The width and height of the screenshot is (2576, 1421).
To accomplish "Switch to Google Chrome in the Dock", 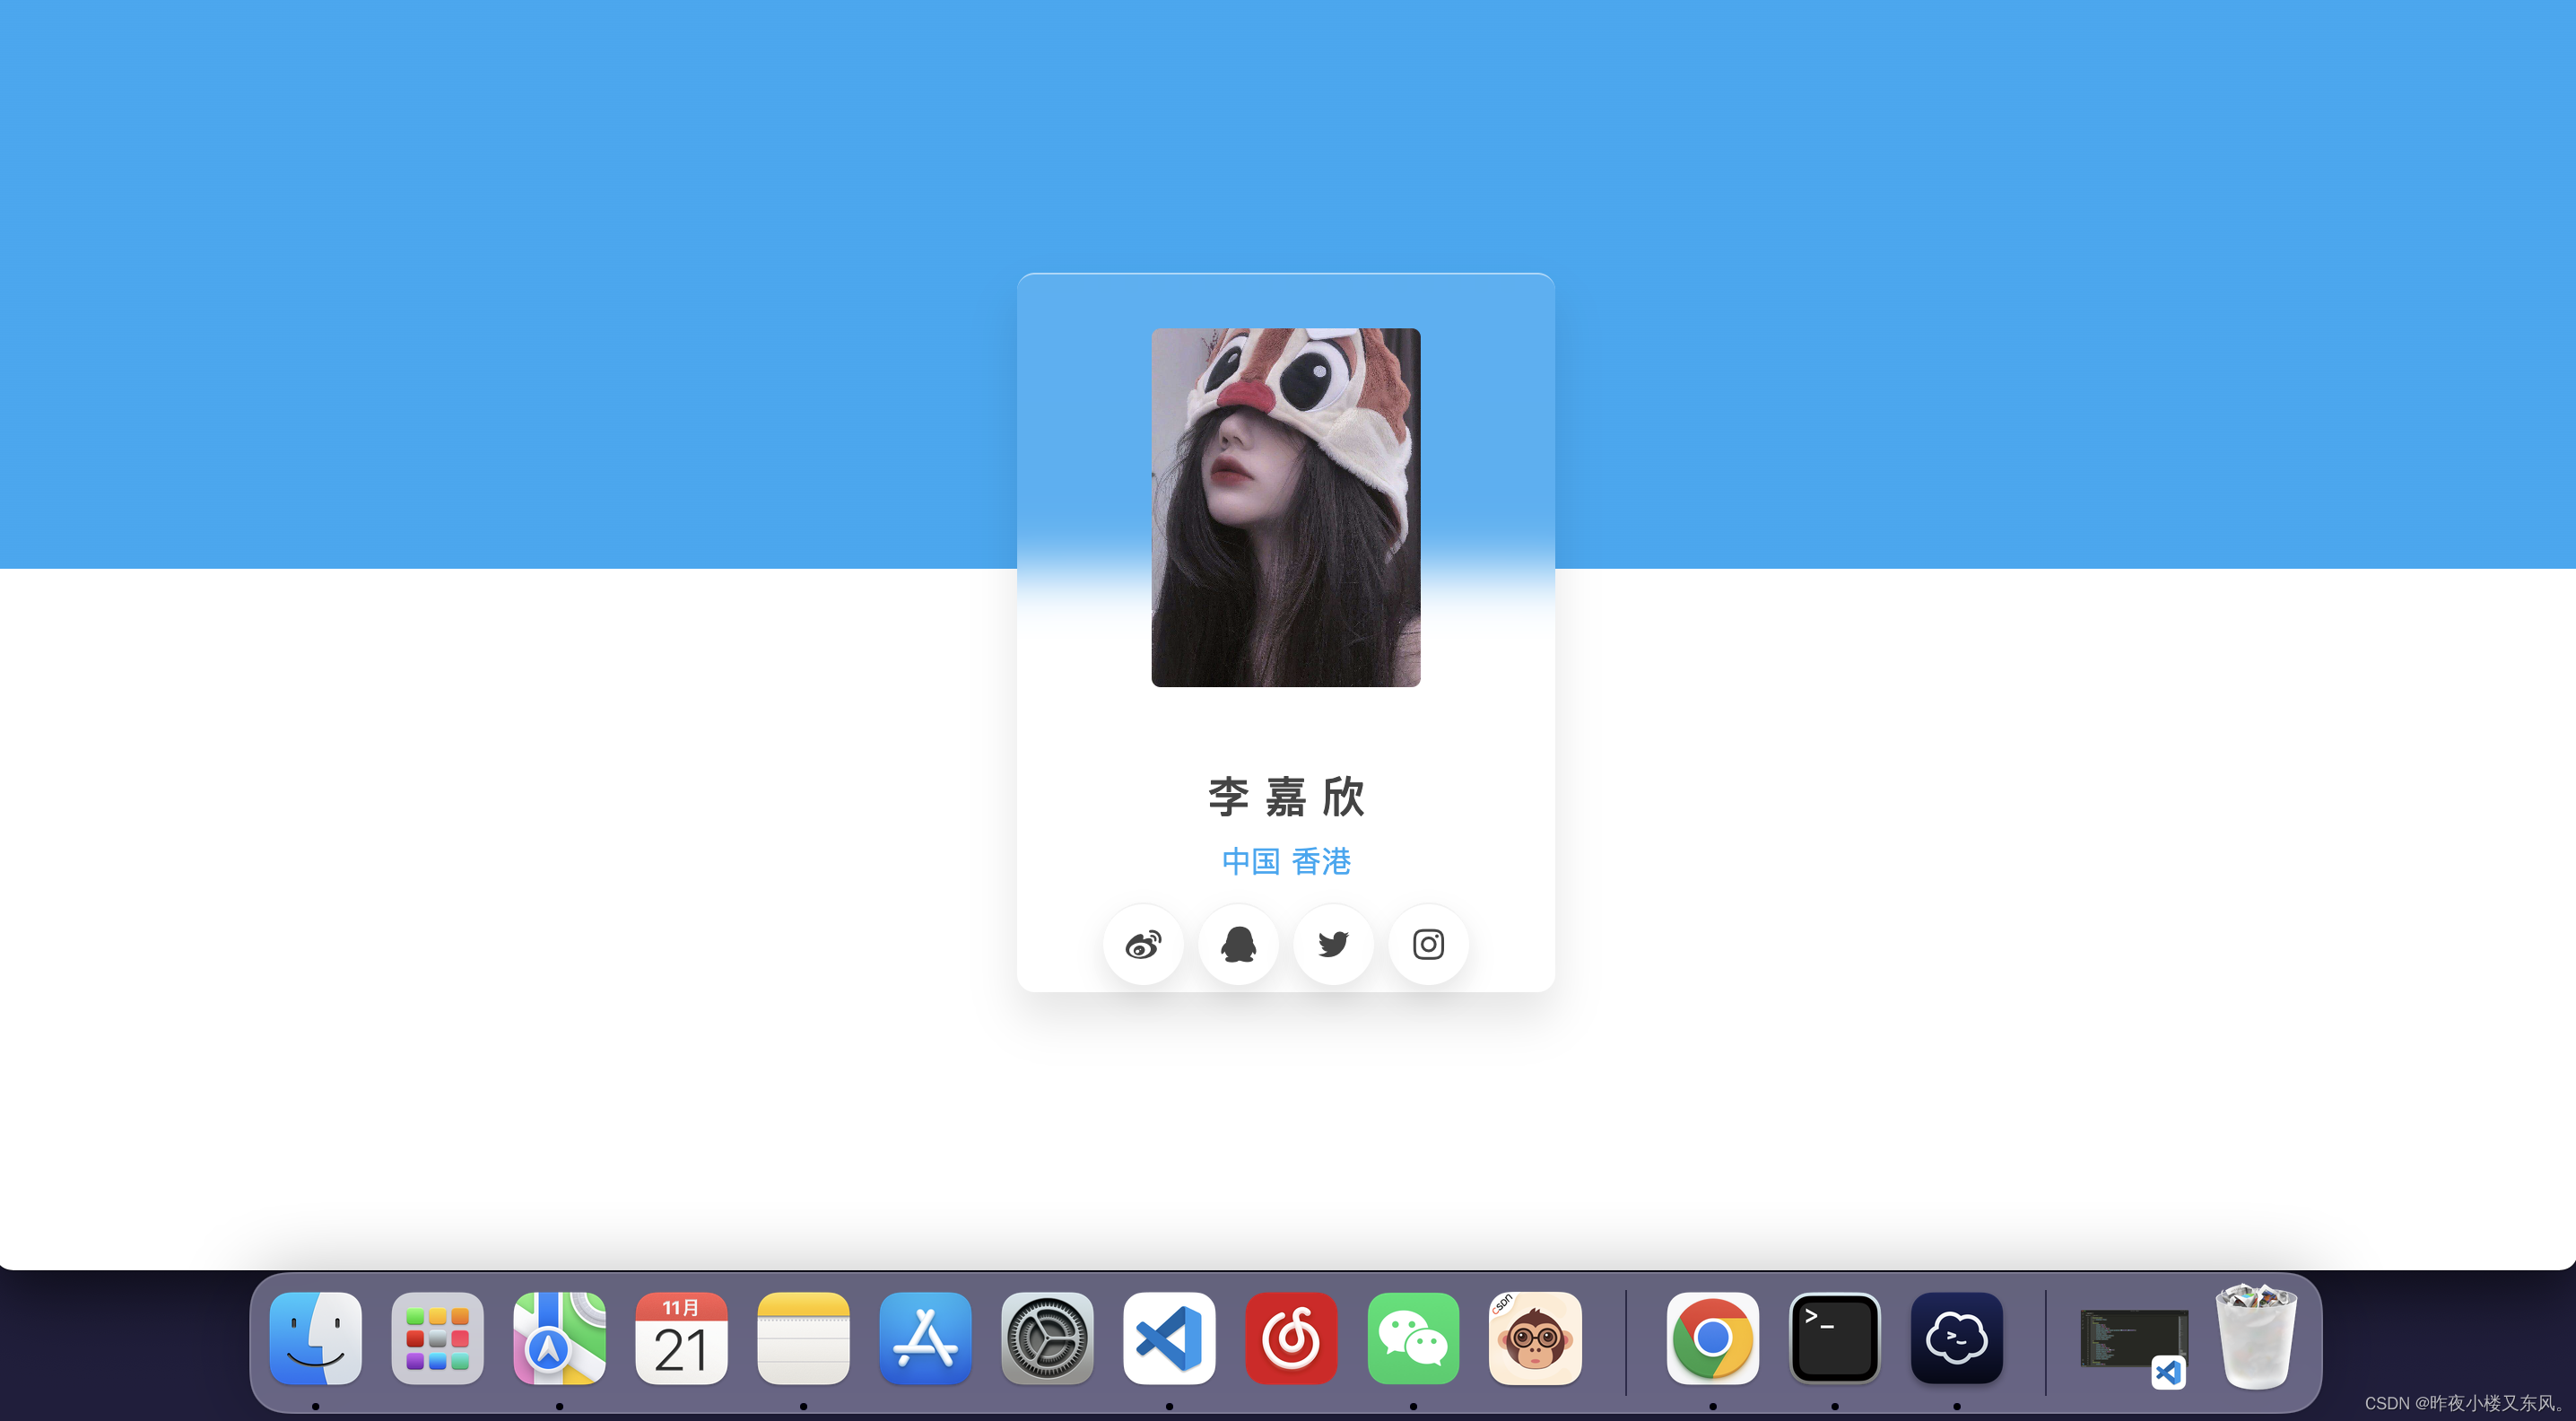I will (1713, 1338).
